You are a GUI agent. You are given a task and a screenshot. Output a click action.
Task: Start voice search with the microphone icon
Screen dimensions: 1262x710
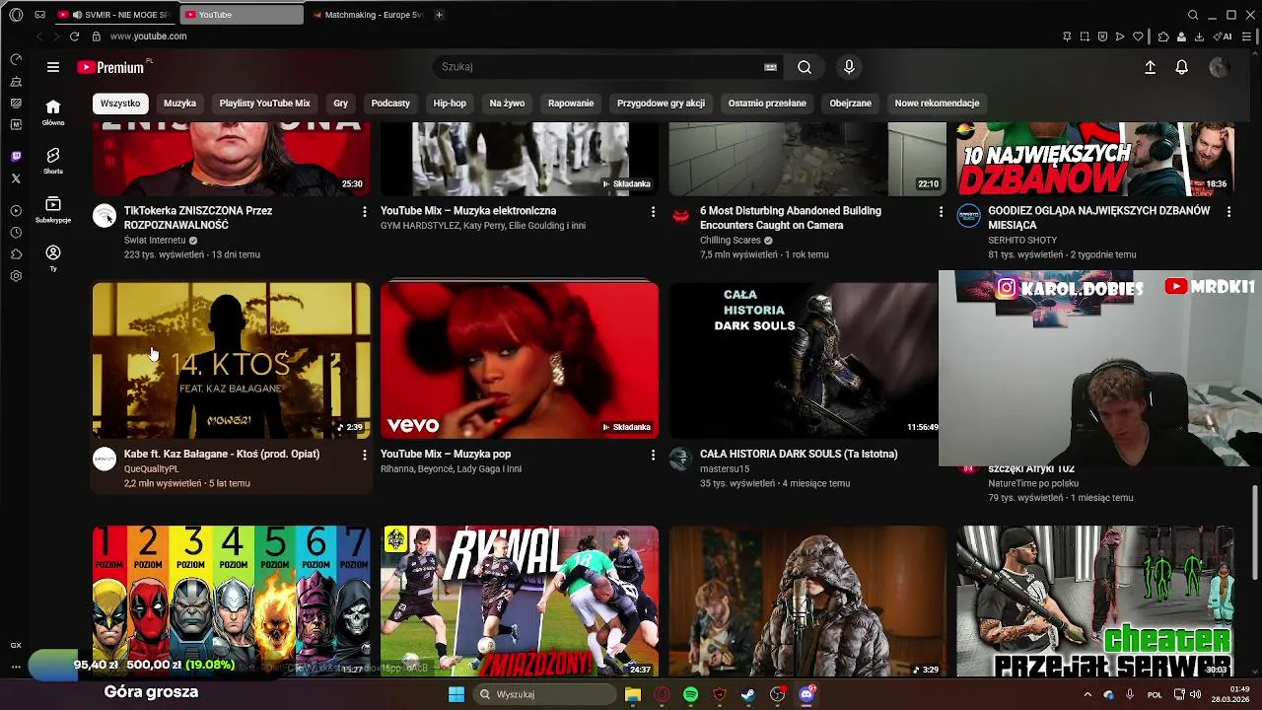click(x=849, y=67)
